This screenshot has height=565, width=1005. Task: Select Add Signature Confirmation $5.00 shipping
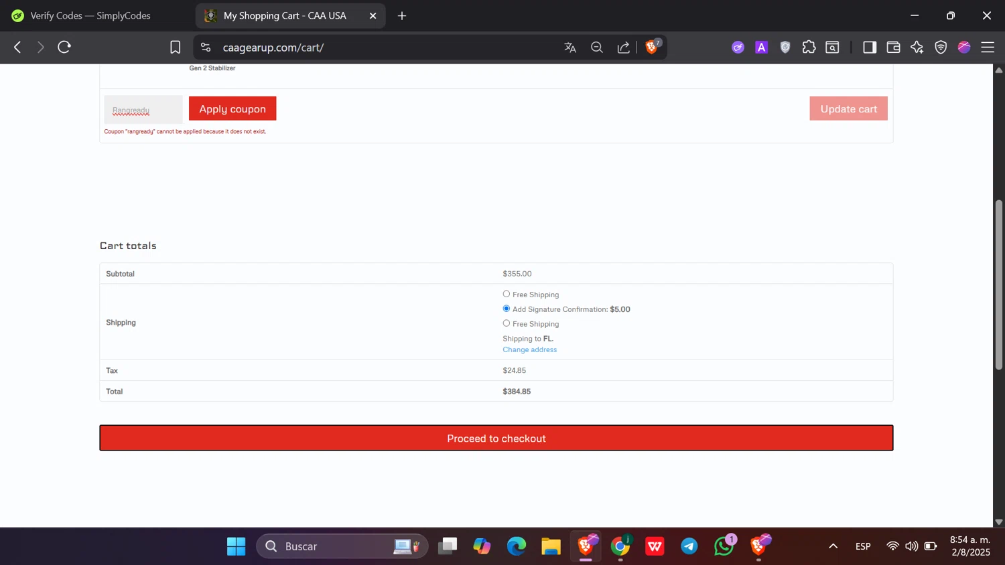click(x=507, y=309)
